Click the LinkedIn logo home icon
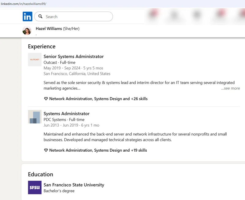Screen dimensions: 245x200 click(x=27, y=17)
